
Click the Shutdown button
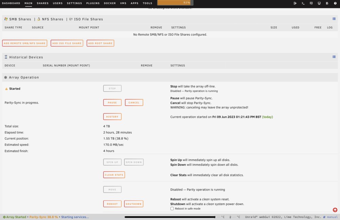coord(134,204)
